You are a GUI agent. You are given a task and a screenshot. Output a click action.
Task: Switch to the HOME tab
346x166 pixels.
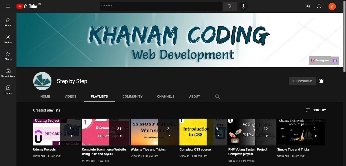(45, 97)
